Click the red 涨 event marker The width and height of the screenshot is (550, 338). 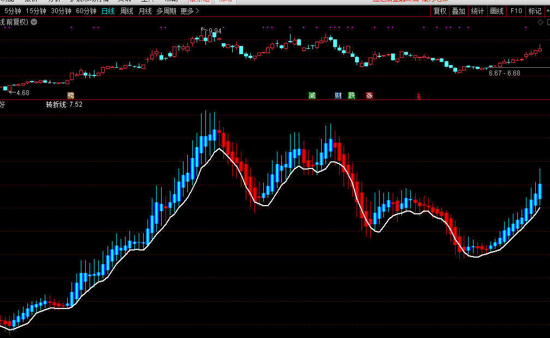point(369,96)
